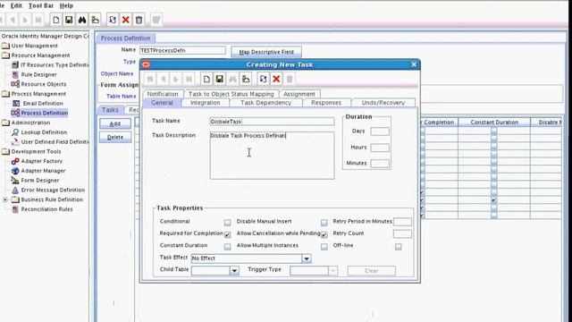Screen dimensions: 572x322
Task: Open Task Effect dropdown
Action: click(307, 258)
